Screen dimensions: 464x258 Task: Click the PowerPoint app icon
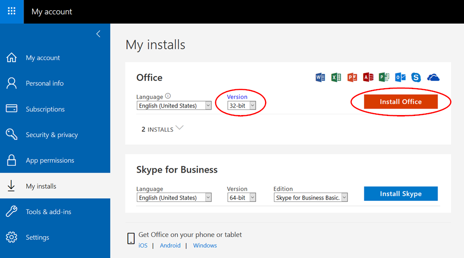(352, 77)
